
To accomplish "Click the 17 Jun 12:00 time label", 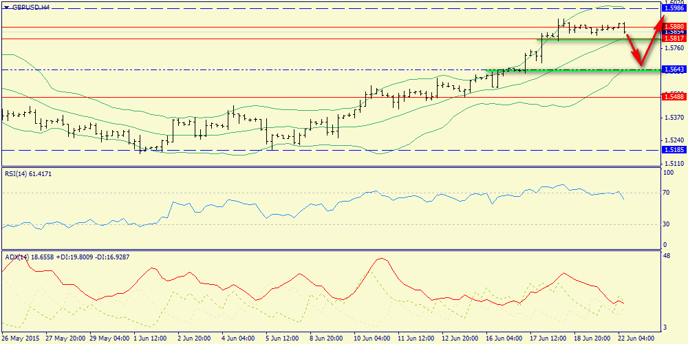I will click(546, 338).
